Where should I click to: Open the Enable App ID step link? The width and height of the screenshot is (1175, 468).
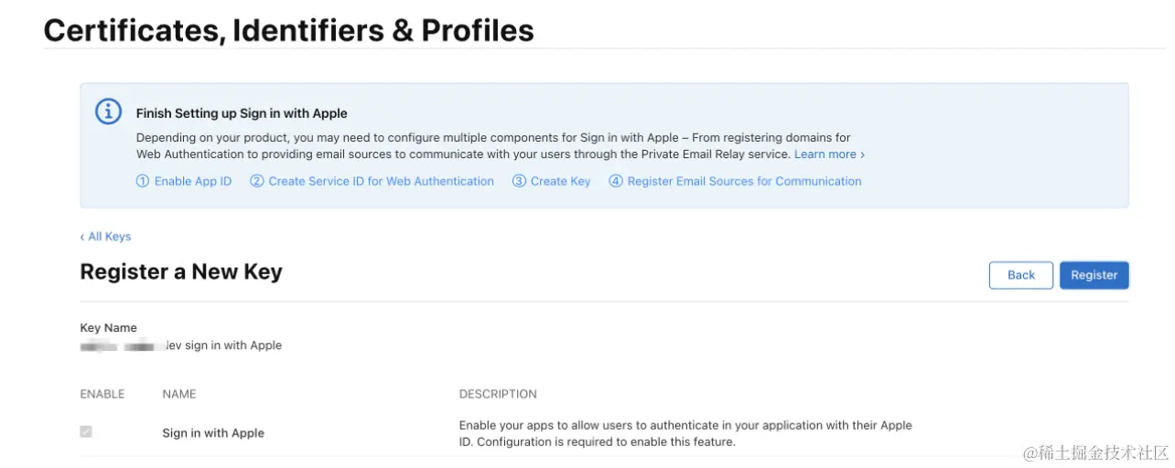coord(184,181)
